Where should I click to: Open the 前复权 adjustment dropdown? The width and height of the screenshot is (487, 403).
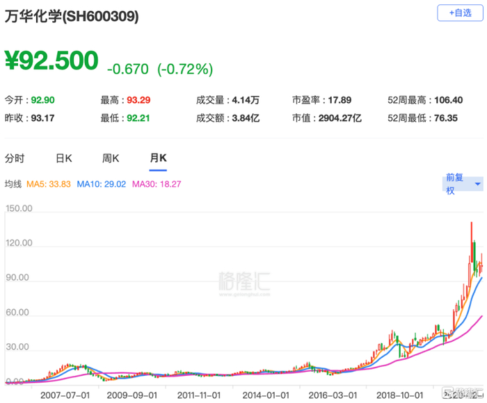pyautogui.click(x=463, y=184)
